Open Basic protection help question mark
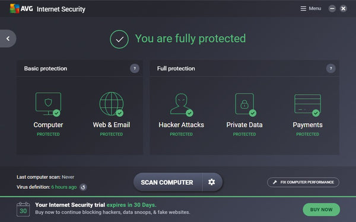 pyautogui.click(x=135, y=69)
